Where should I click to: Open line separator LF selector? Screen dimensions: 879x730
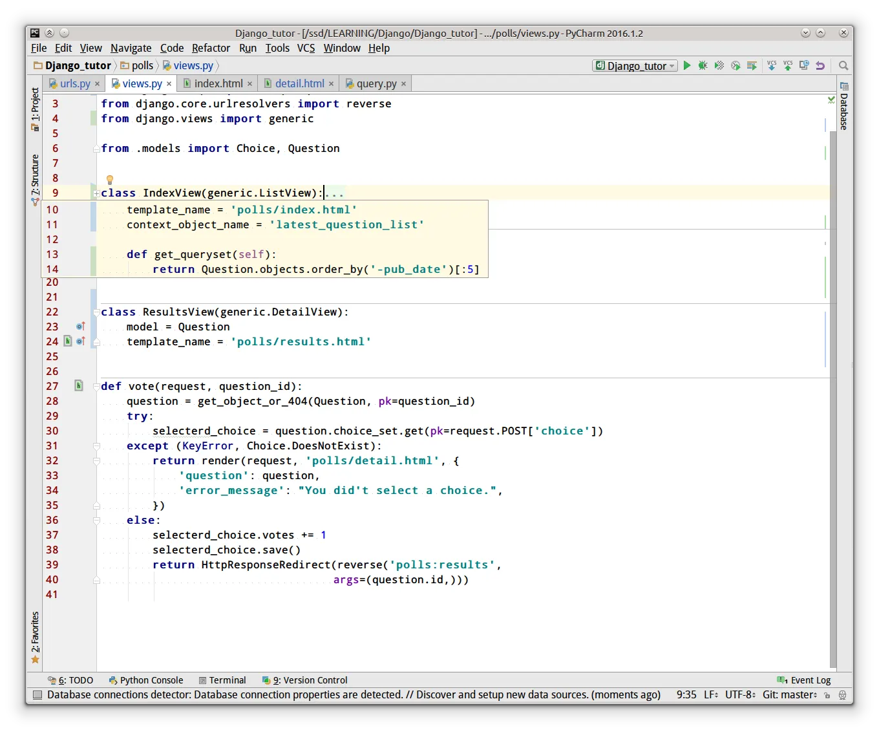[x=711, y=695]
